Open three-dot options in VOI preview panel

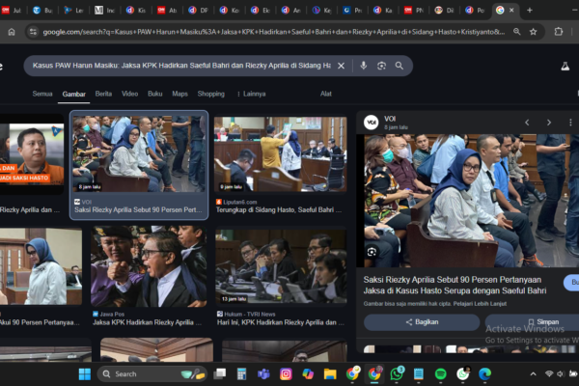pyautogui.click(x=570, y=123)
